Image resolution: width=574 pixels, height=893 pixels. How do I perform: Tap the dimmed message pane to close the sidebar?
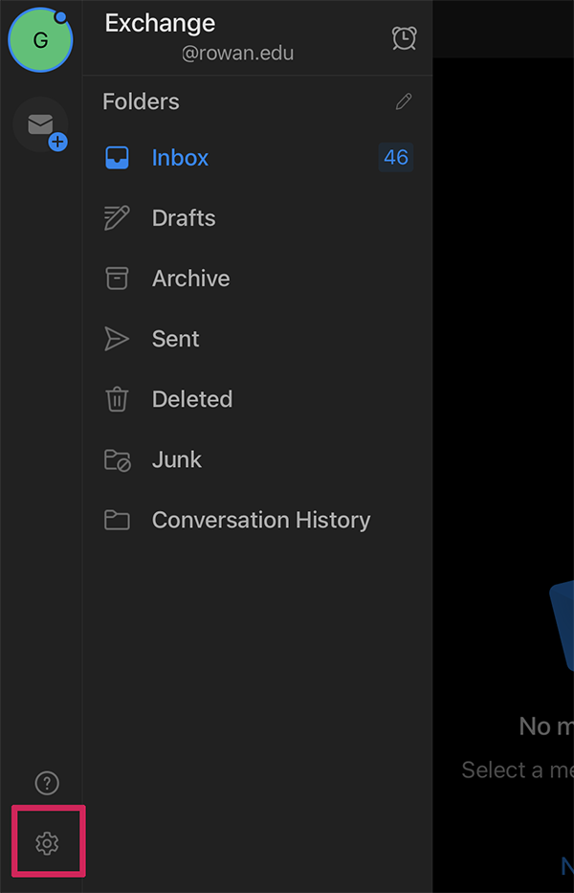point(502,383)
